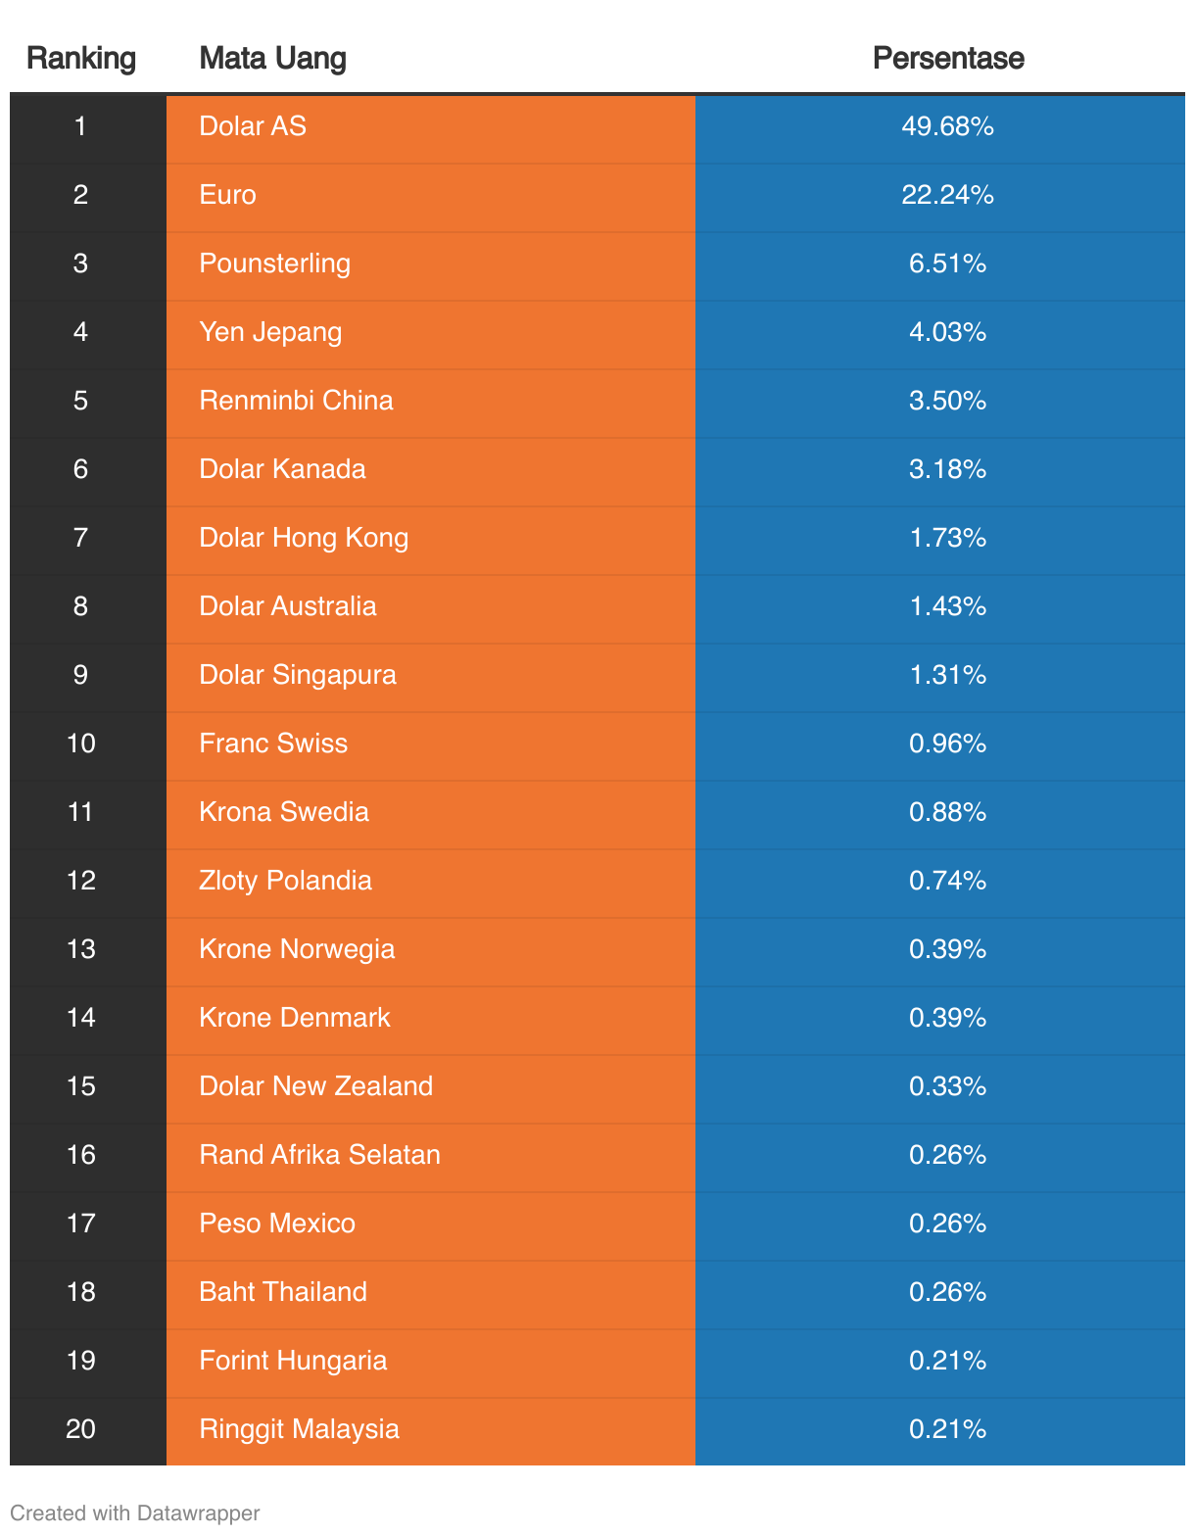The width and height of the screenshot is (1195, 1536).
Task: Select the Yen Jepang cell
Action: point(270,332)
